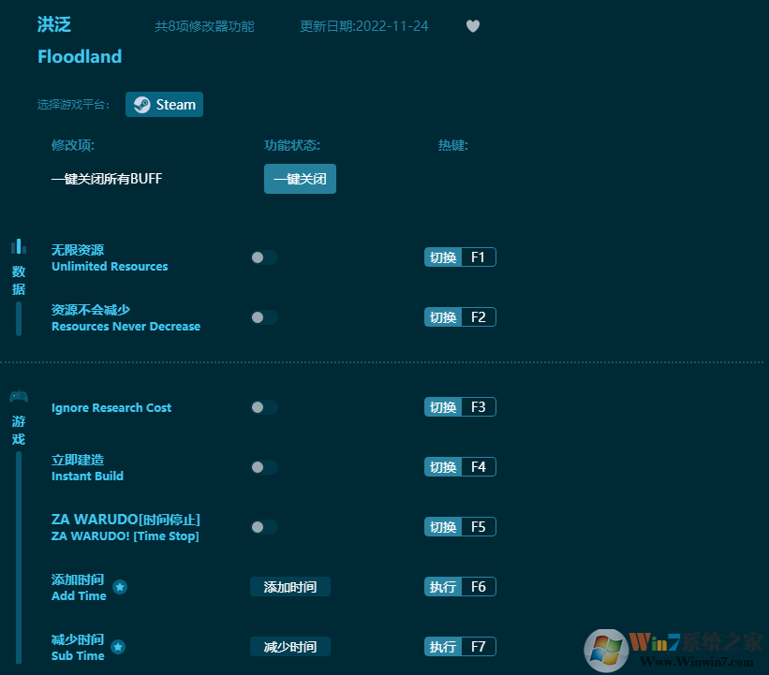Click the F1 hotkey field

pos(479,257)
